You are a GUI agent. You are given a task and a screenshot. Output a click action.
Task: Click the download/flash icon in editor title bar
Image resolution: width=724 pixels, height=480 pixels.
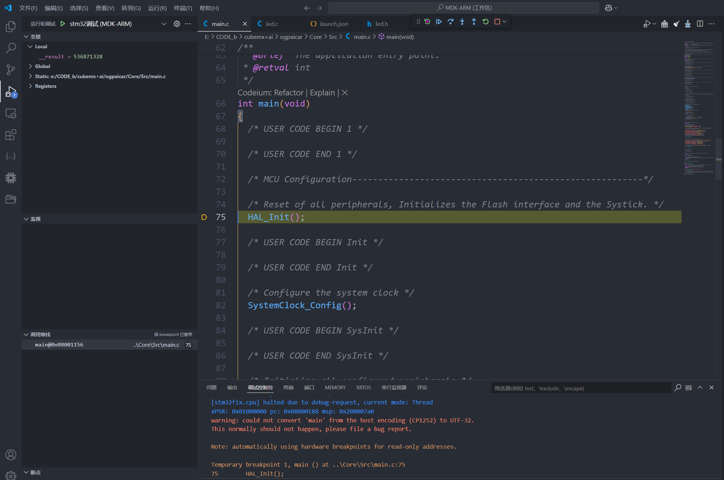(688, 24)
